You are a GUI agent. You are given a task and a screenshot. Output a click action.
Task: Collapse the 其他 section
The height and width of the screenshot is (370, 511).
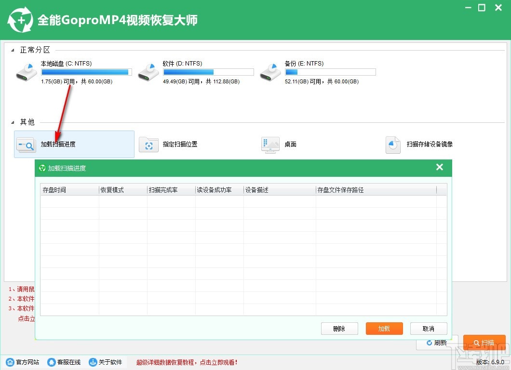[x=13, y=122]
